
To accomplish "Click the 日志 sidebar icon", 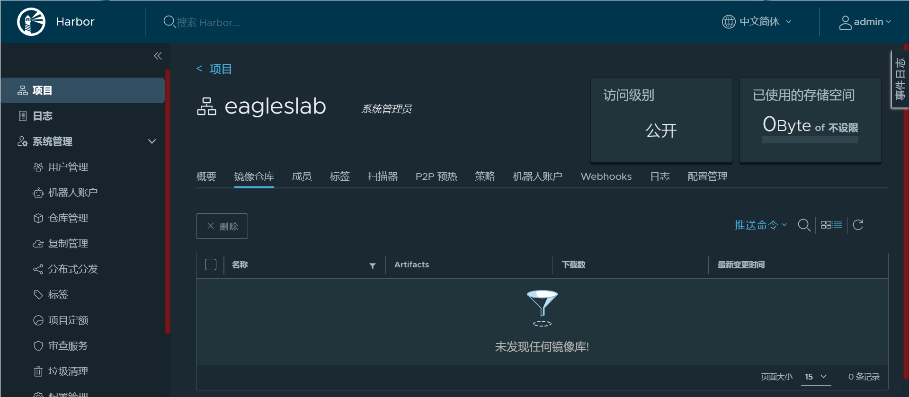I will point(23,116).
